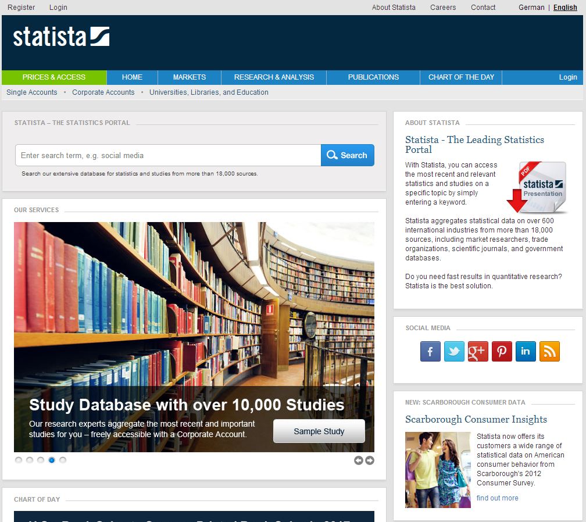Click 'find out more' link

pyautogui.click(x=498, y=498)
